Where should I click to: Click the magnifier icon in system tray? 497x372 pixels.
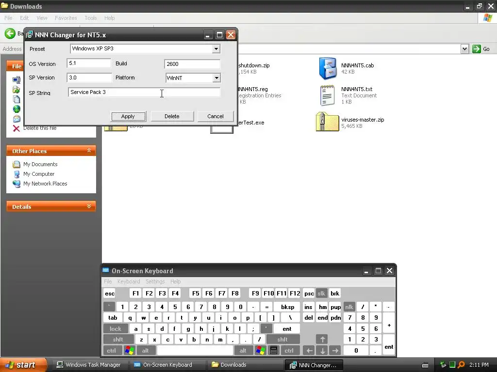(462, 365)
